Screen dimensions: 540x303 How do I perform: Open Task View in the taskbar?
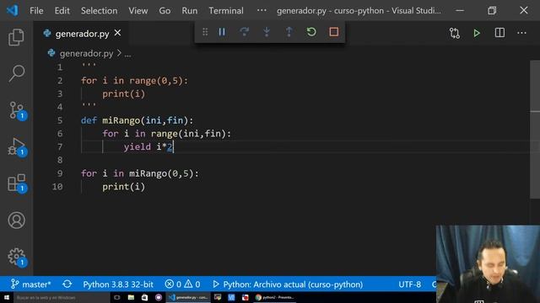[117, 297]
